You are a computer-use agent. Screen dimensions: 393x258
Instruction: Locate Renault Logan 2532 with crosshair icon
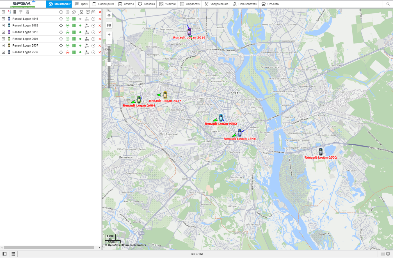[61, 52]
